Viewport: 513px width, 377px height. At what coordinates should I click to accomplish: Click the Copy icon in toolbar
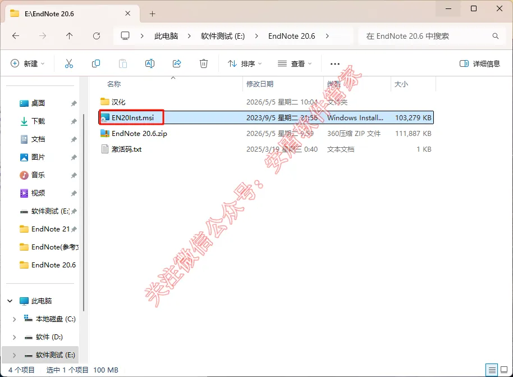[96, 63]
